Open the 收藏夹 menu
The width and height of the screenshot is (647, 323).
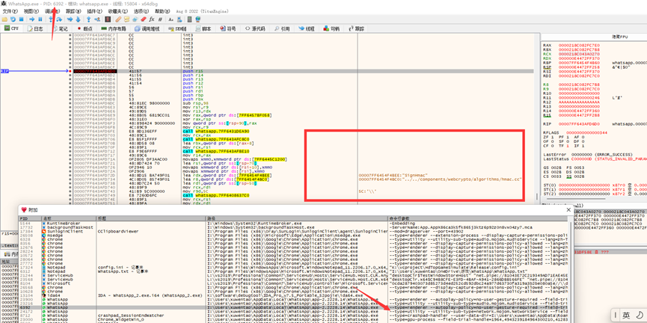[117, 11]
